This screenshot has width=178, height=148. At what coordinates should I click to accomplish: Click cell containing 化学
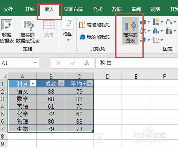22,114
